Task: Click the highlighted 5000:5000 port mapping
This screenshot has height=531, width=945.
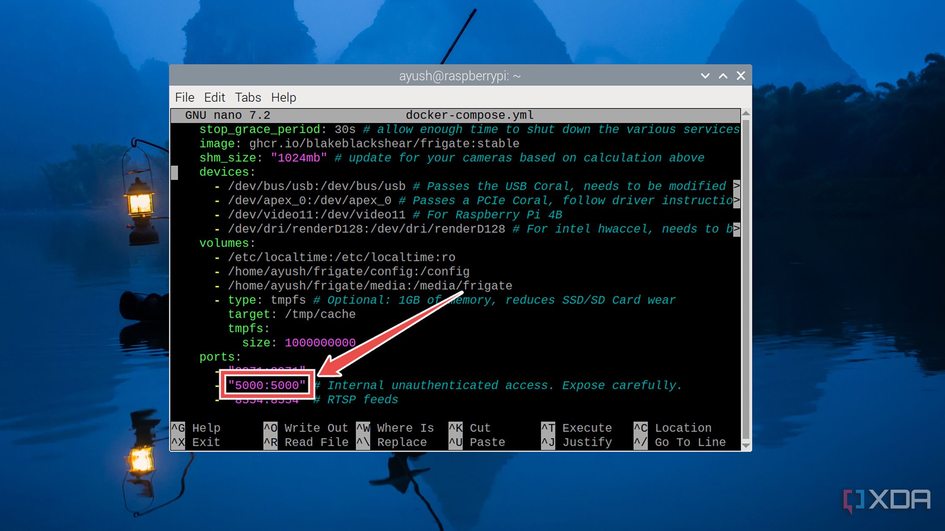Action: [267, 384]
